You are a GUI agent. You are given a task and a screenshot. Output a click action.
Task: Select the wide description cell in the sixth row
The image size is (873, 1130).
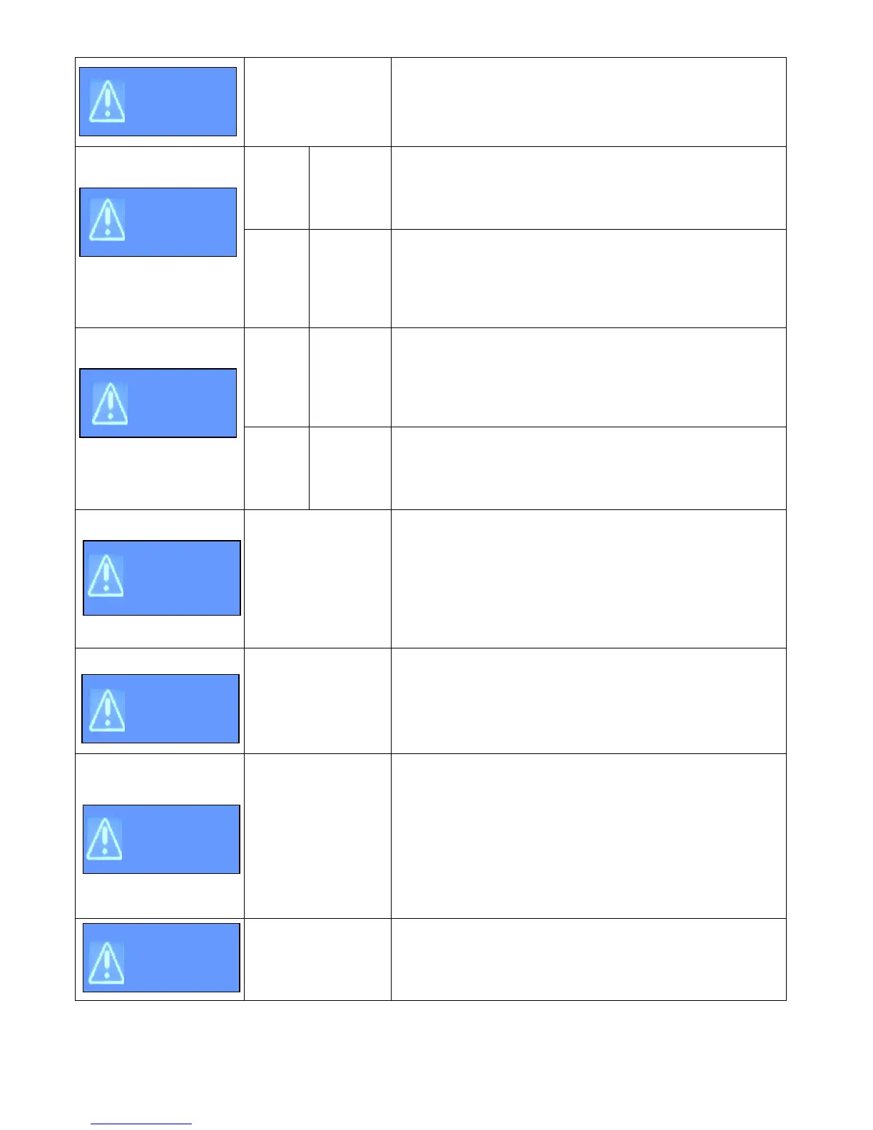point(588,835)
